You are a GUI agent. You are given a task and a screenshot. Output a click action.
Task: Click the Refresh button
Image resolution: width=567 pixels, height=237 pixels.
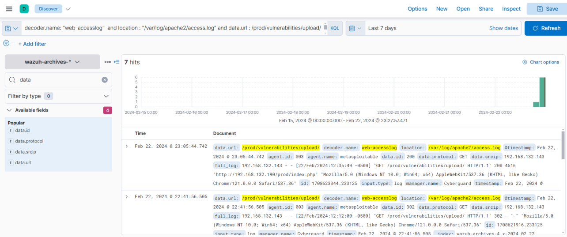tap(546, 28)
